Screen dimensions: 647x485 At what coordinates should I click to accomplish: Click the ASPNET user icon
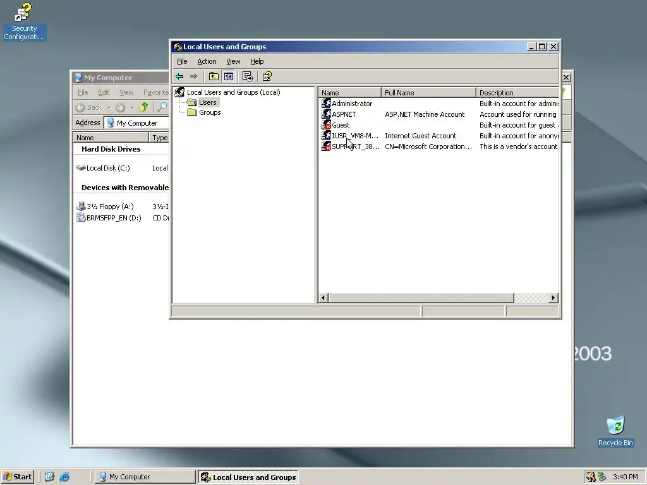point(326,114)
